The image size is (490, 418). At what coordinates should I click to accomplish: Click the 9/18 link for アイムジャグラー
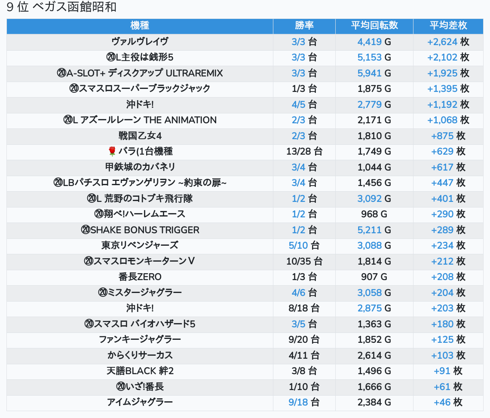(298, 402)
